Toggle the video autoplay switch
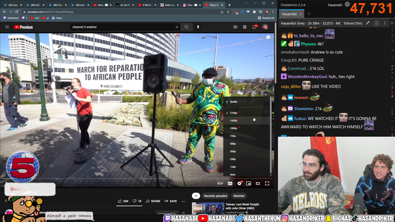 [x=220, y=184]
